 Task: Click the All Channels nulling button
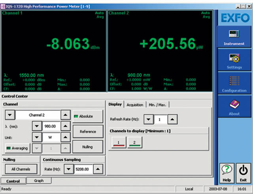21,169
